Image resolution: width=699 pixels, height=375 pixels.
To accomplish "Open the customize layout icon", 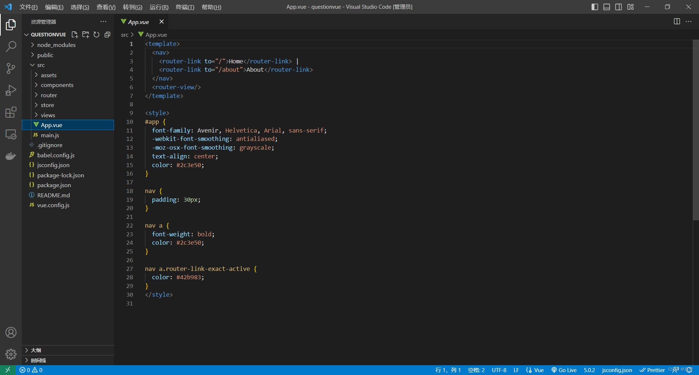I will pyautogui.click(x=631, y=7).
